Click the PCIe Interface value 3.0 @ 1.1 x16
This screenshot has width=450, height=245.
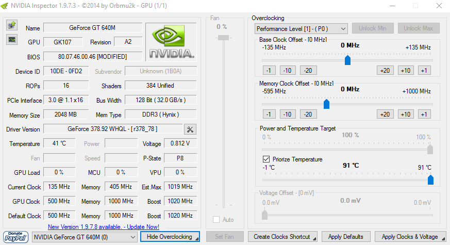[x=66, y=100]
